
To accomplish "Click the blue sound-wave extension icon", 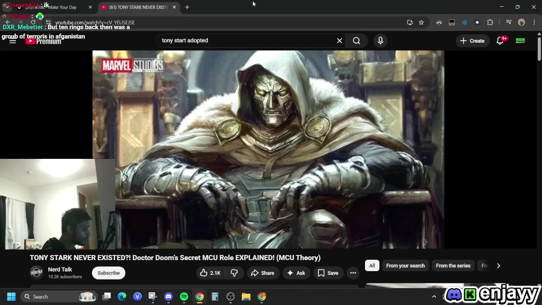I will [x=465, y=22].
